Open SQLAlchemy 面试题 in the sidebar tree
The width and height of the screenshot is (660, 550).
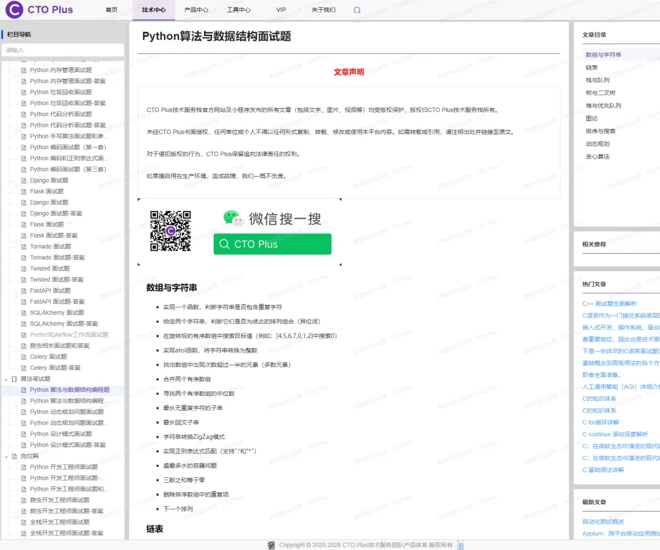coord(57,313)
